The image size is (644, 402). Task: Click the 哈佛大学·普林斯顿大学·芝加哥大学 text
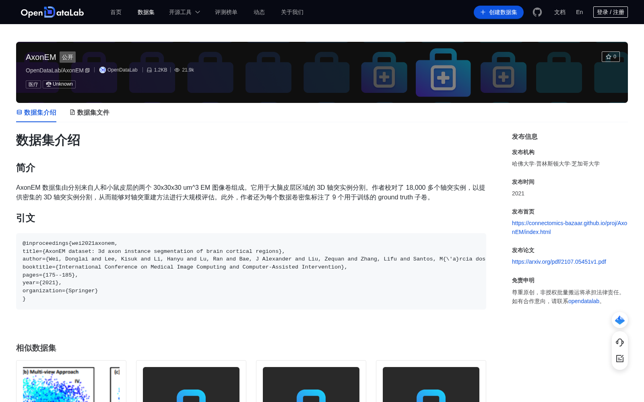pos(556,164)
